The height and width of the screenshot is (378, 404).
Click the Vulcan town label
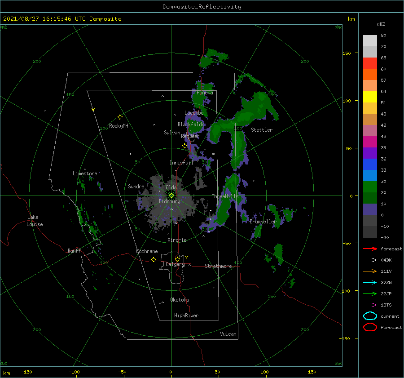pos(228,334)
